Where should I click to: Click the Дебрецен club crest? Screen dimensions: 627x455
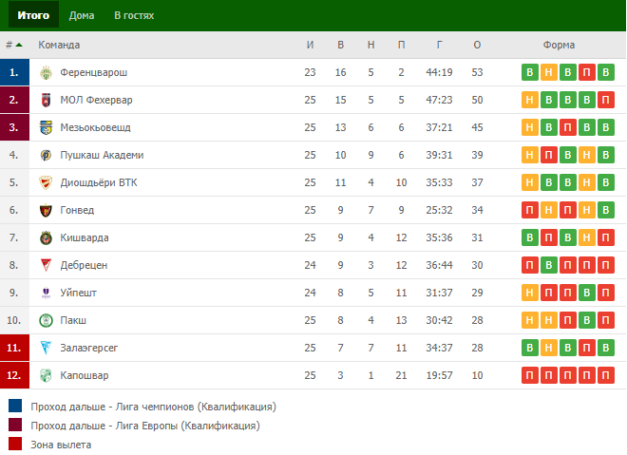[46, 265]
